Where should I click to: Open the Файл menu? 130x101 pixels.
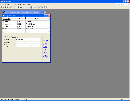[x=3, y=4]
